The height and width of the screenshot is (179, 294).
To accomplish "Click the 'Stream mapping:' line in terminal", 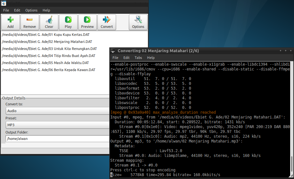I will tap(127, 160).
